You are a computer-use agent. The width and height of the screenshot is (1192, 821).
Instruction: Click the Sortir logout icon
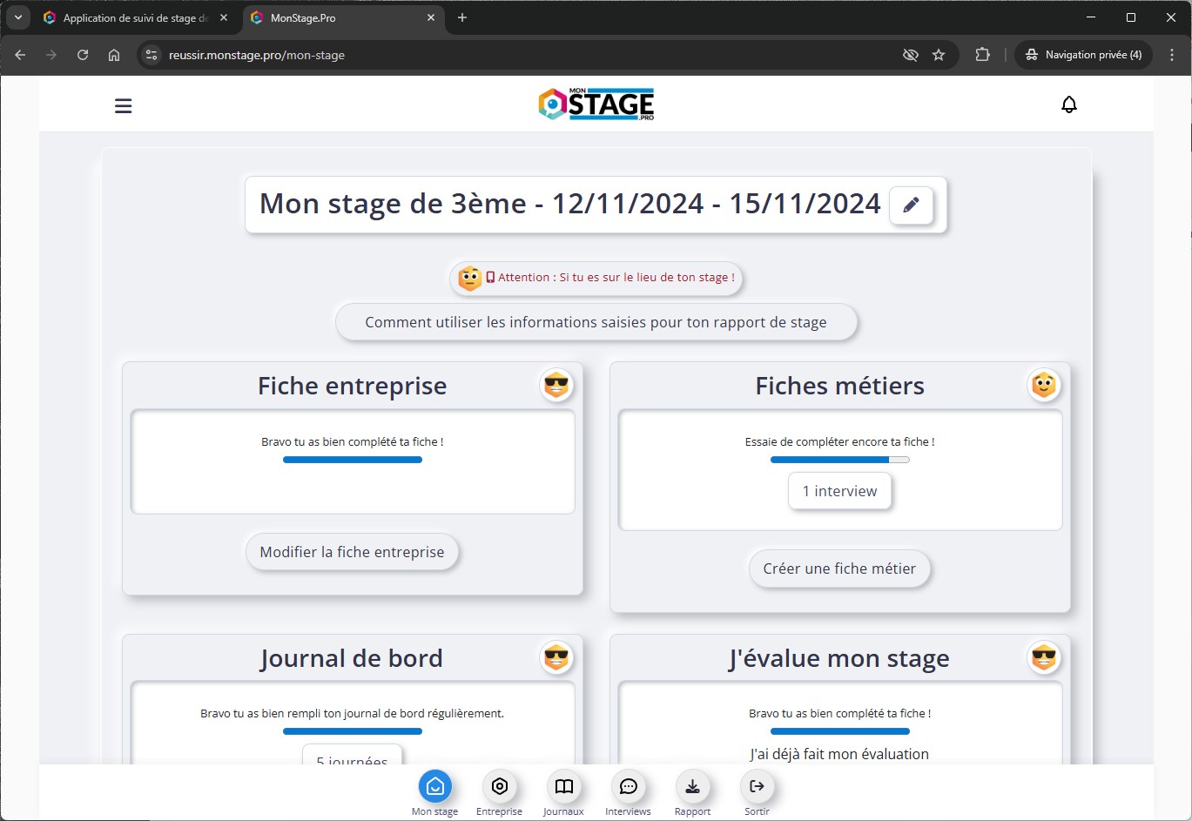pyautogui.click(x=757, y=787)
